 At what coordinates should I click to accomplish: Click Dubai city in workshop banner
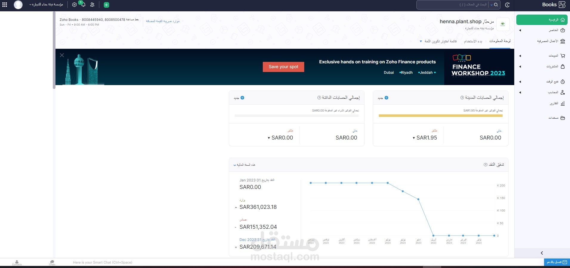tap(389, 73)
